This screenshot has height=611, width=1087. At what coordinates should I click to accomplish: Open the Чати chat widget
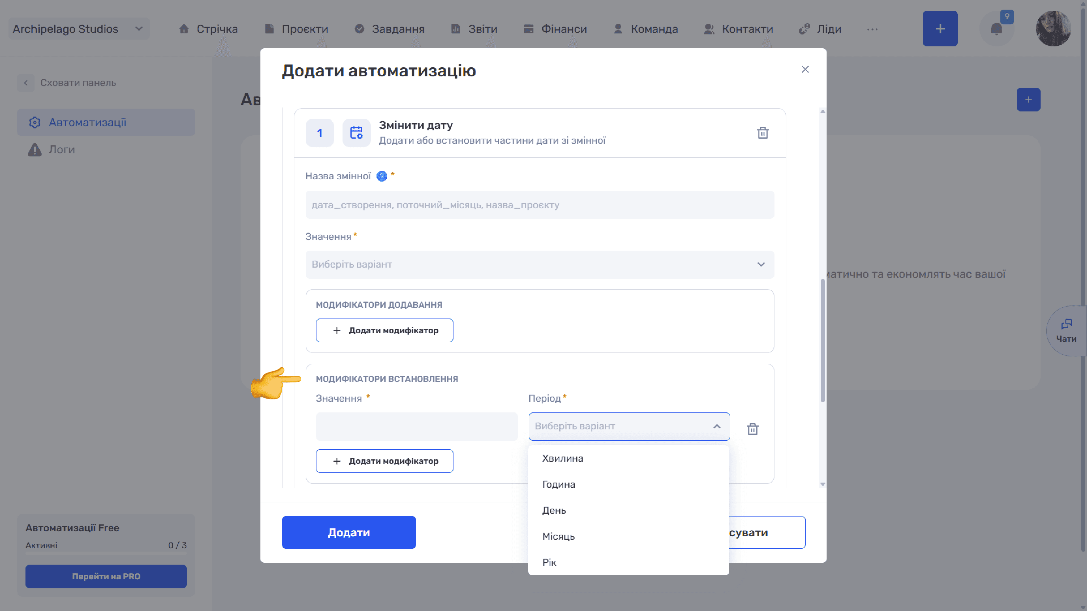(x=1066, y=331)
